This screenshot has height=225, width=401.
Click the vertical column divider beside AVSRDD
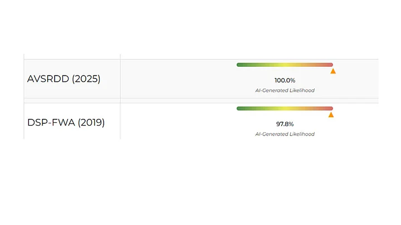pyautogui.click(x=120, y=79)
